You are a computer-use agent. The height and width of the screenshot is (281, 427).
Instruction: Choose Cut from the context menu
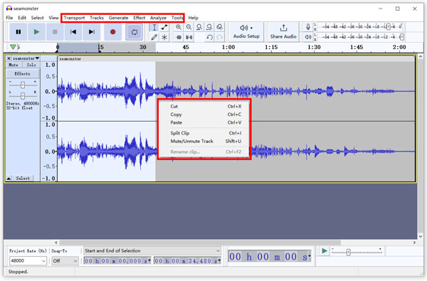(204, 107)
